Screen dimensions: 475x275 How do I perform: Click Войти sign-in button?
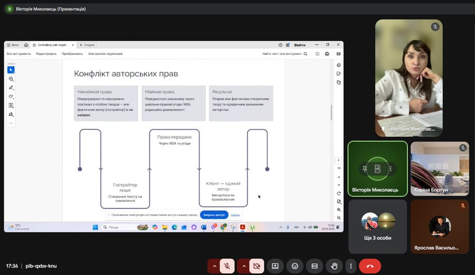pyautogui.click(x=300, y=45)
